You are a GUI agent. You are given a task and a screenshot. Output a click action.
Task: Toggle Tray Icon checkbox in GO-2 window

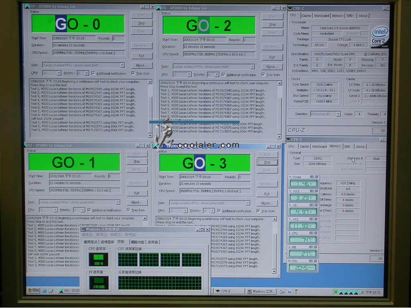263,75
